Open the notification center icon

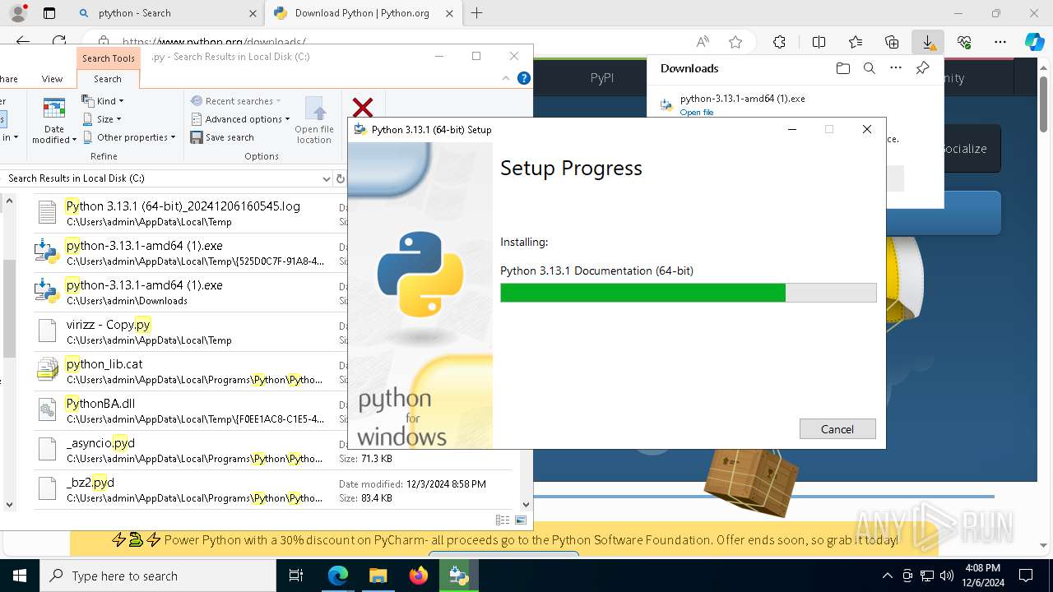click(1026, 576)
